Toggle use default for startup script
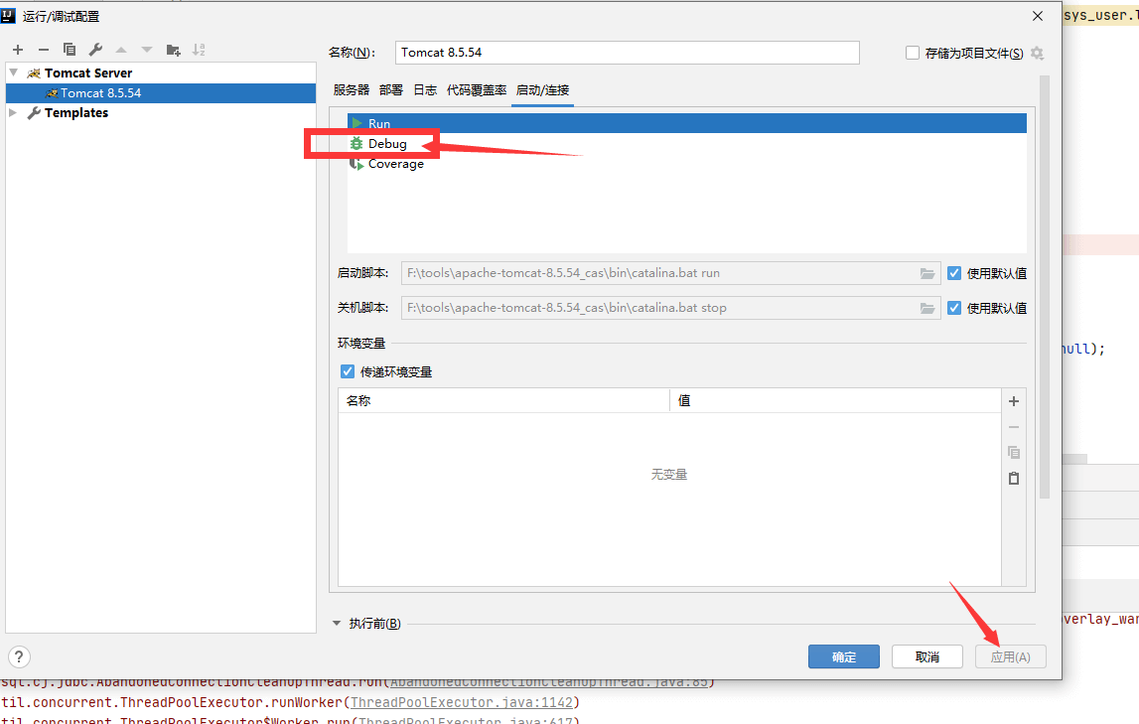This screenshot has height=724, width=1139. tap(954, 273)
